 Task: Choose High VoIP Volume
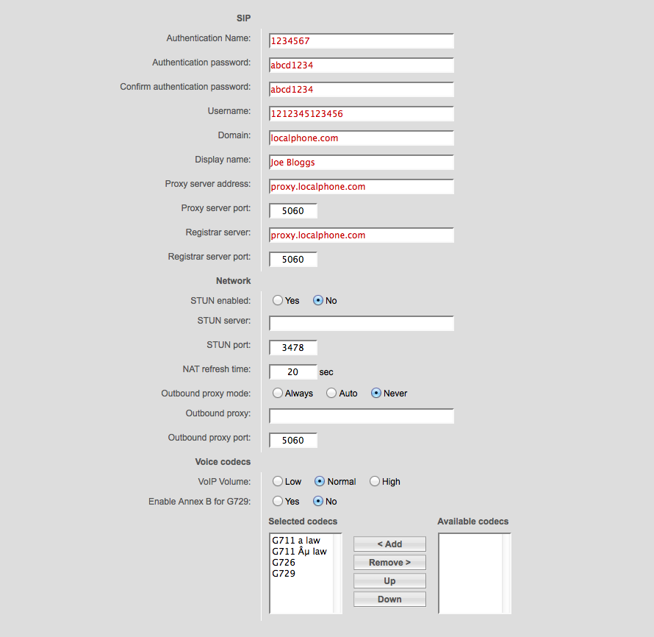point(374,481)
